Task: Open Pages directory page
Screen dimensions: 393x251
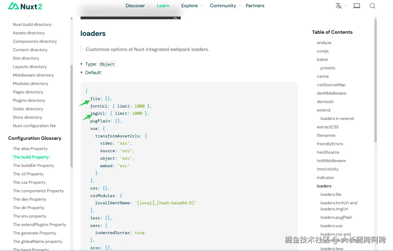Action: tap(28, 92)
